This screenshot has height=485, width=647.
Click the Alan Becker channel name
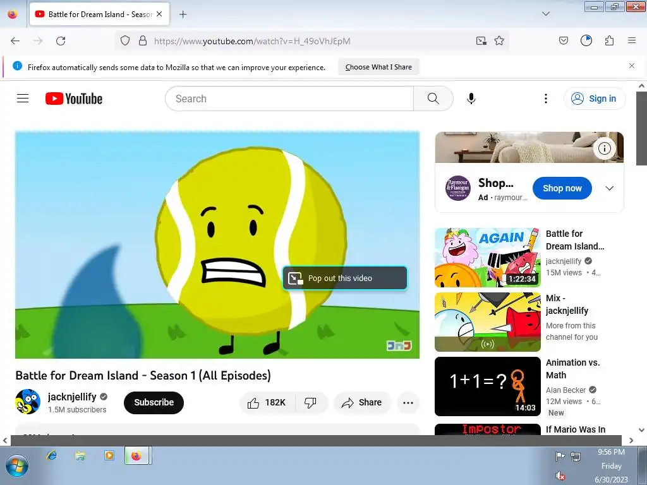click(x=565, y=390)
